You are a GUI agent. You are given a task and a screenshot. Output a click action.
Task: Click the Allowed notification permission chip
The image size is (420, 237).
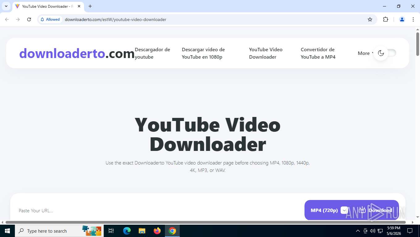(50, 19)
